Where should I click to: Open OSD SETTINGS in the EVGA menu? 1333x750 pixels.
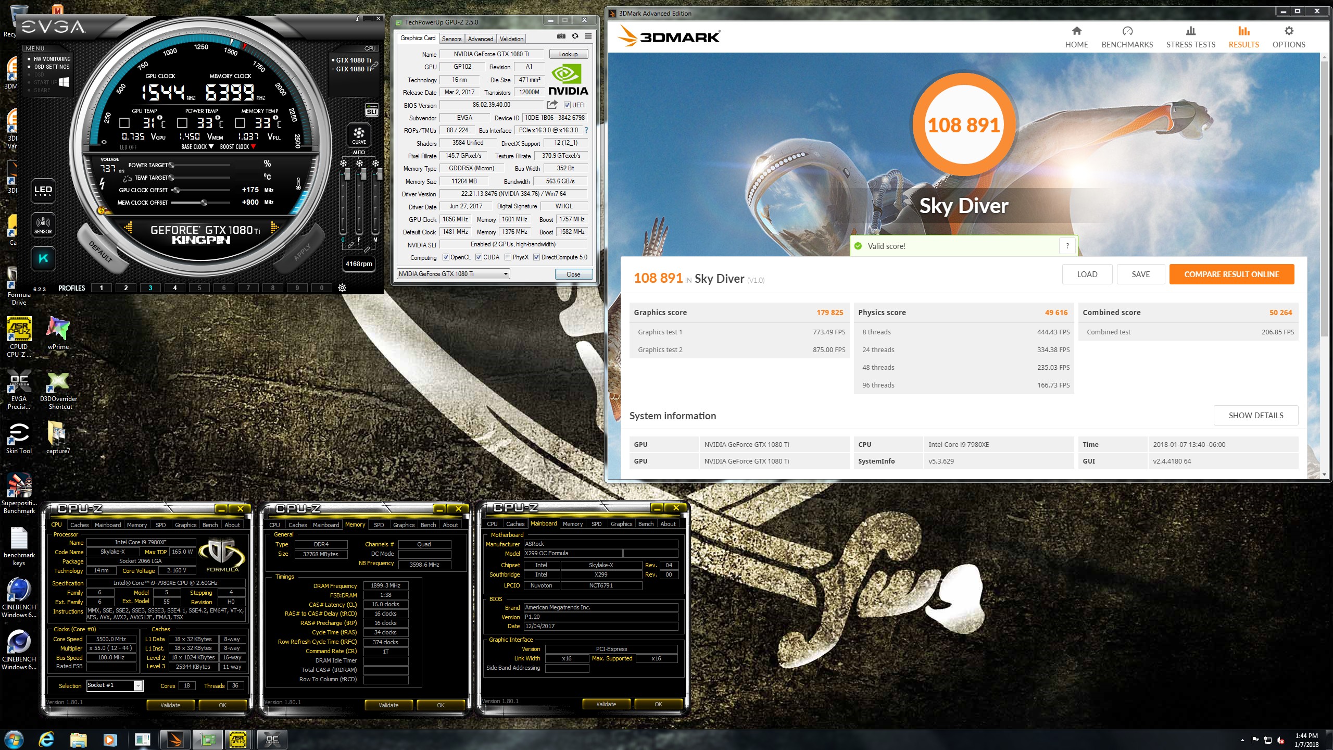[x=52, y=67]
